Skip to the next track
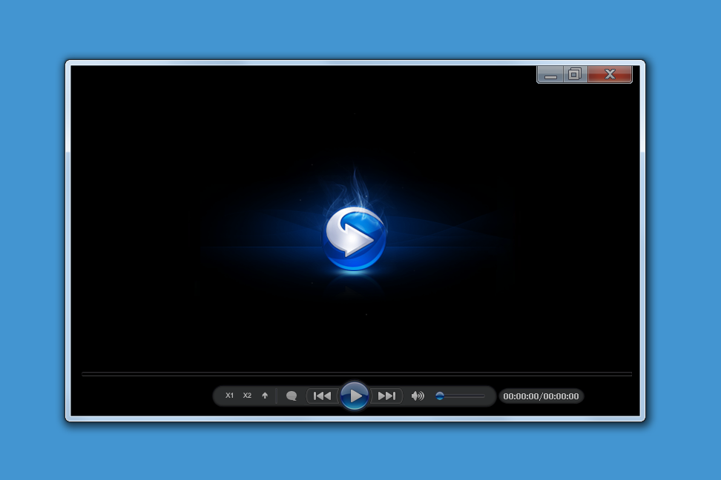This screenshot has width=721, height=480. coord(386,396)
